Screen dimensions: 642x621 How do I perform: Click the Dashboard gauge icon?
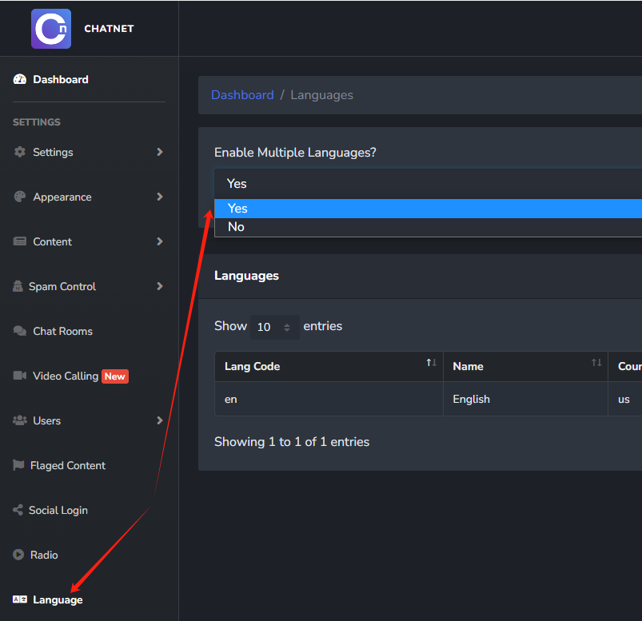coord(20,79)
